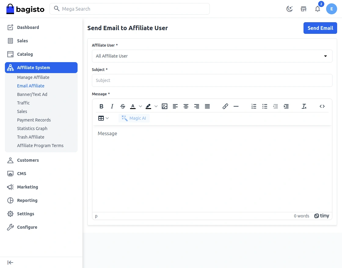This screenshot has height=268, width=342.
Task: Expand the text color picker dropdown
Action: (x=140, y=106)
